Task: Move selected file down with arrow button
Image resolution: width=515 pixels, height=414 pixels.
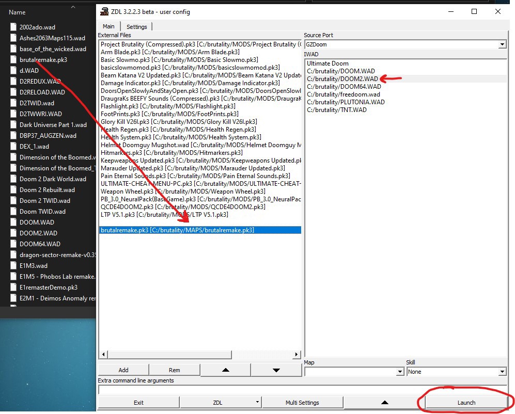Action: (x=276, y=370)
